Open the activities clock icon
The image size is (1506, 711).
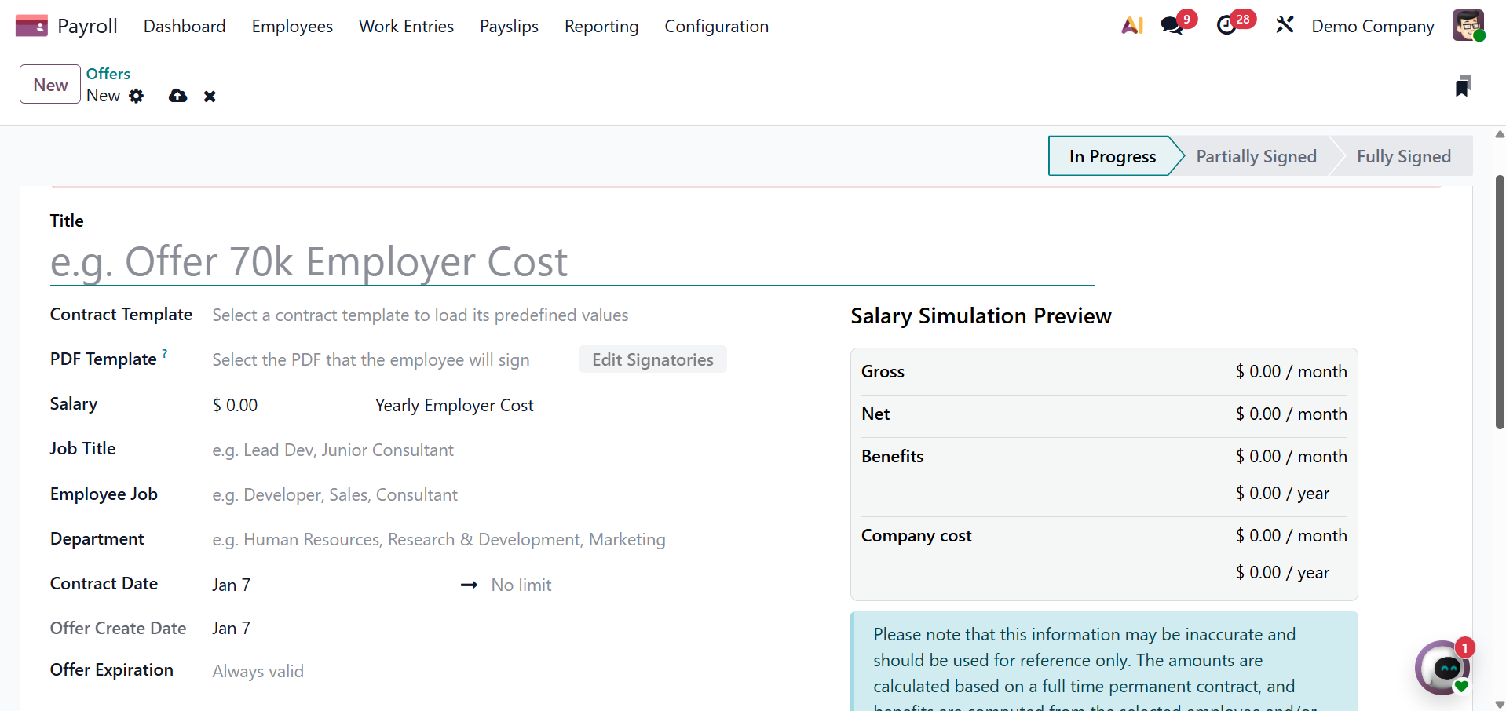[1226, 26]
